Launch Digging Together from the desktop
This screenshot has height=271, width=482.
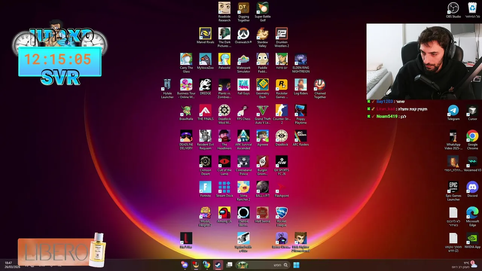244,12
